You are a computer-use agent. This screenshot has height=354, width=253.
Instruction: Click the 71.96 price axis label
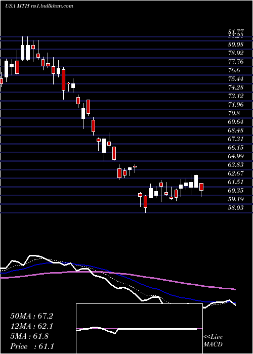(236, 105)
